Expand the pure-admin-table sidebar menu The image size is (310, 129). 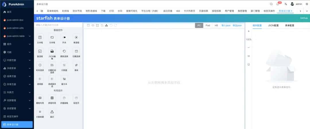[x=17, y=36]
